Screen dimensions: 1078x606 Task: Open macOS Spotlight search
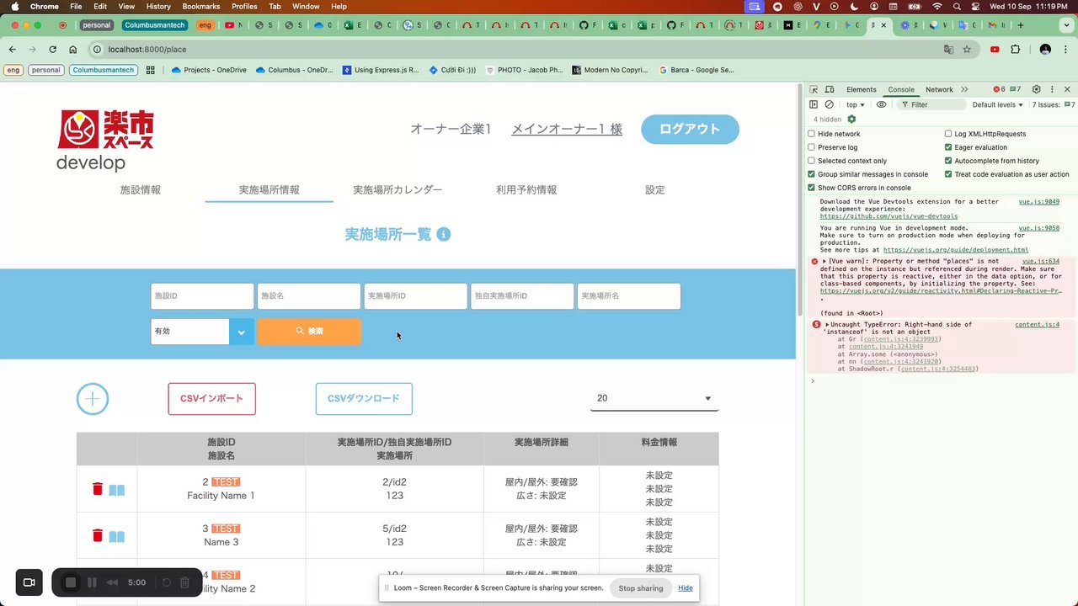pos(957,6)
